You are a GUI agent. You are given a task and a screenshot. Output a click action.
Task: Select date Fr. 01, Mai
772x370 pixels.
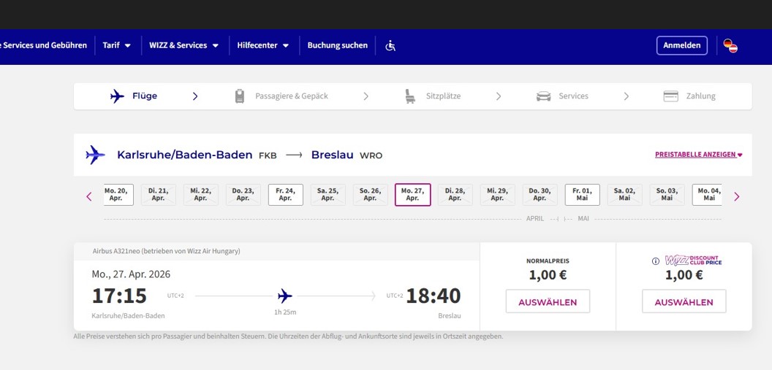point(583,195)
